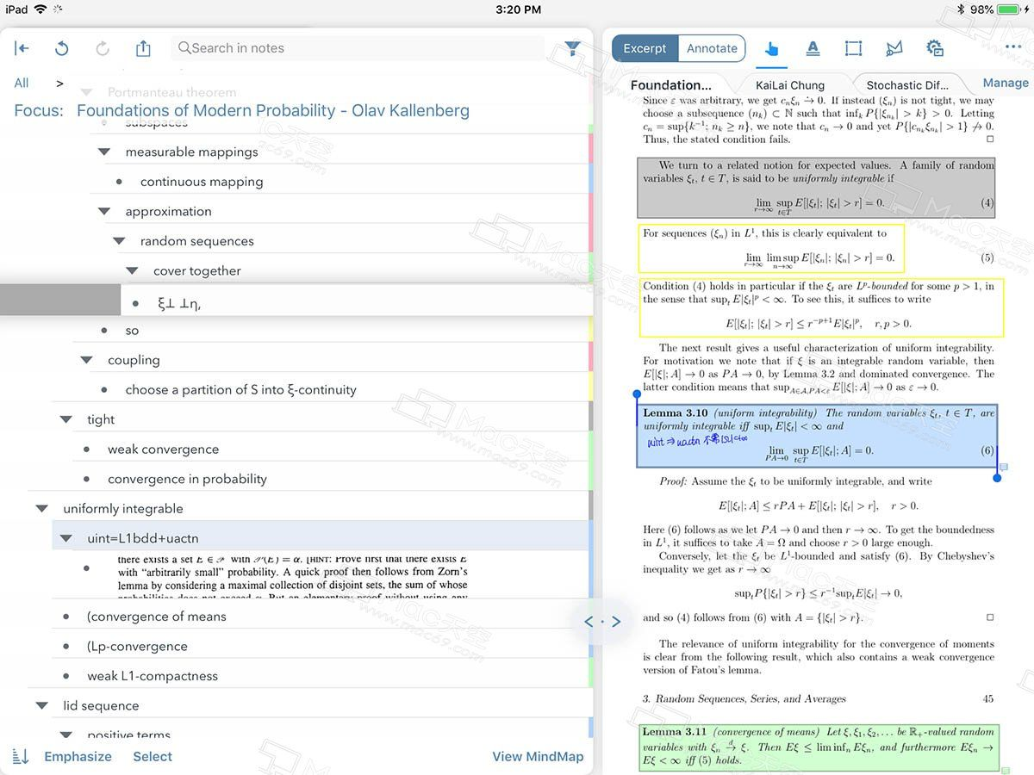Open the 'KaiLai Chung' document tab

790,84
